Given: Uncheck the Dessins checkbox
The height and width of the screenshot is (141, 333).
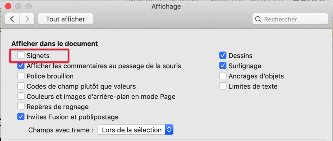Looking at the screenshot, I should pyautogui.click(x=223, y=56).
